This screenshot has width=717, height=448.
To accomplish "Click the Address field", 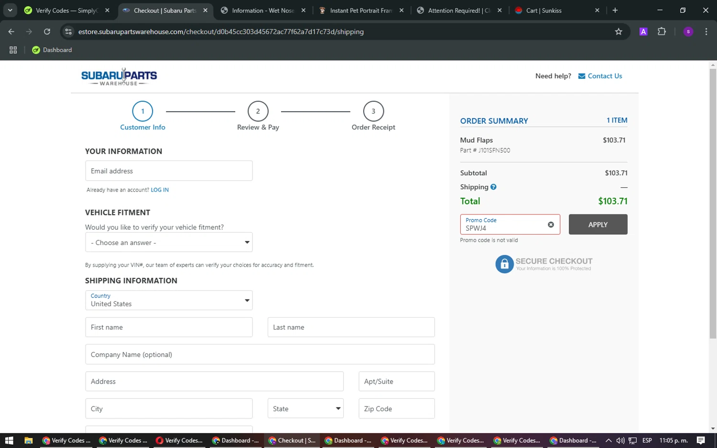I will coord(214,381).
